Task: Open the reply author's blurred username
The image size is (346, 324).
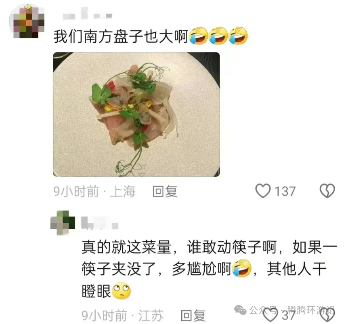Action: (100, 224)
